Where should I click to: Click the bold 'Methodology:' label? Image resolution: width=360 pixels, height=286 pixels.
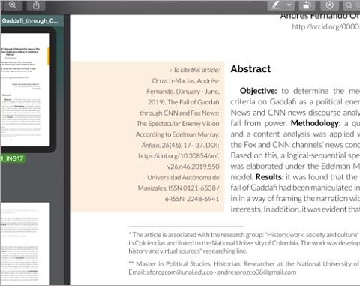316,123
